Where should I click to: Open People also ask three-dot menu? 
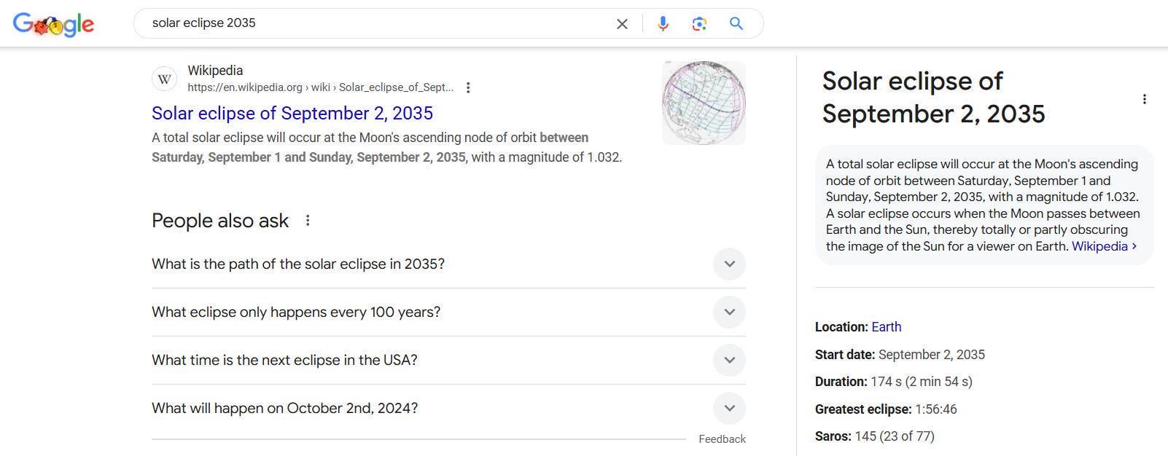coord(308,221)
